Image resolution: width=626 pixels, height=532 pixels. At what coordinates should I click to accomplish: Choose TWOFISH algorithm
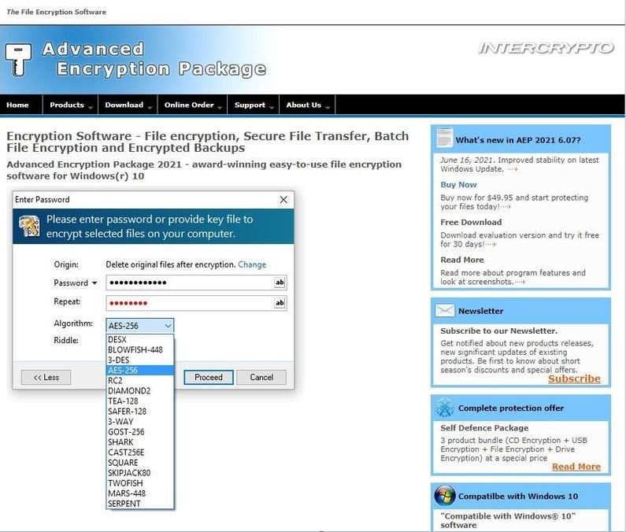point(139,483)
